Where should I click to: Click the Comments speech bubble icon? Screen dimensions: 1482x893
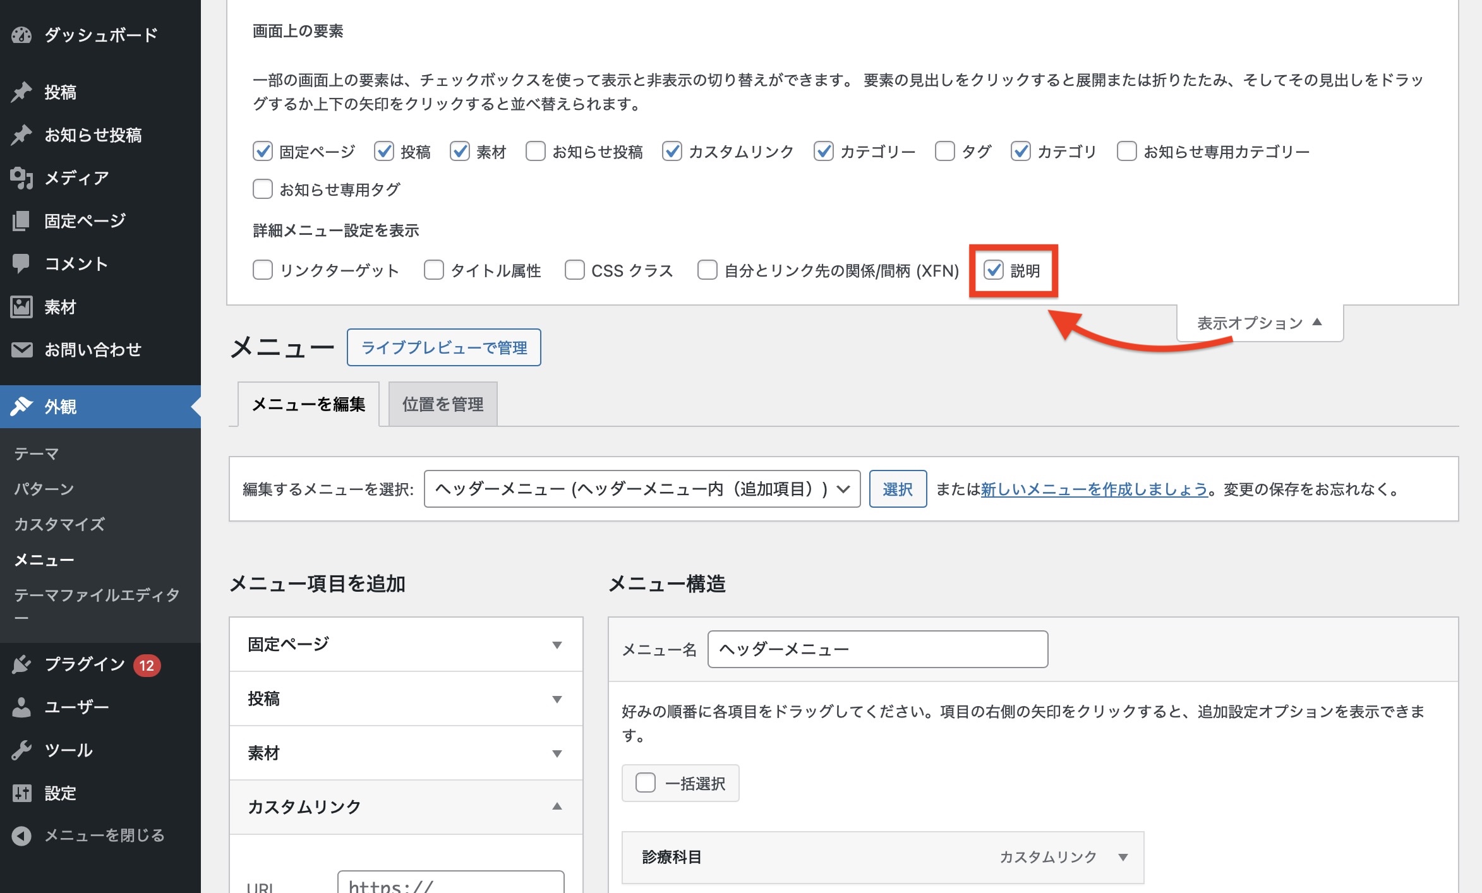pos(21,263)
